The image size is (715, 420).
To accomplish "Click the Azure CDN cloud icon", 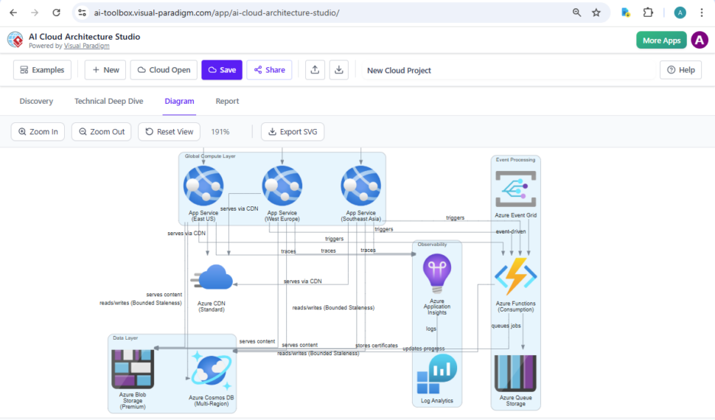I will (214, 279).
